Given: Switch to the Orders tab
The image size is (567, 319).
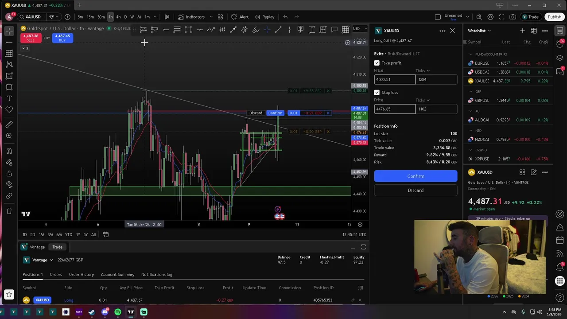Looking at the screenshot, I should pyautogui.click(x=56, y=275).
